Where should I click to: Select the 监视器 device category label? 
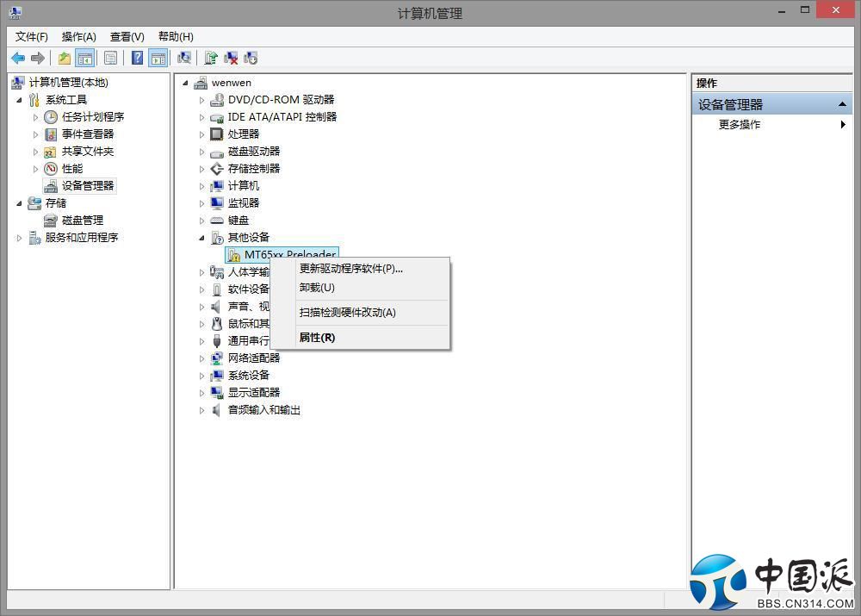click(244, 202)
